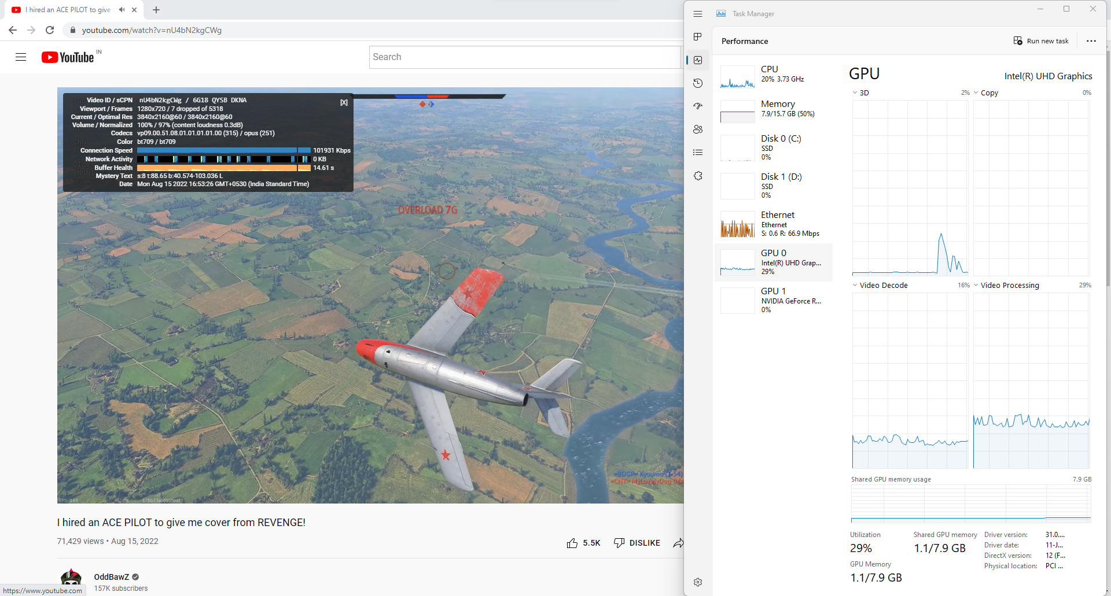Select Disk 1 (D:) performance item
The height and width of the screenshot is (596, 1111).
[774, 185]
